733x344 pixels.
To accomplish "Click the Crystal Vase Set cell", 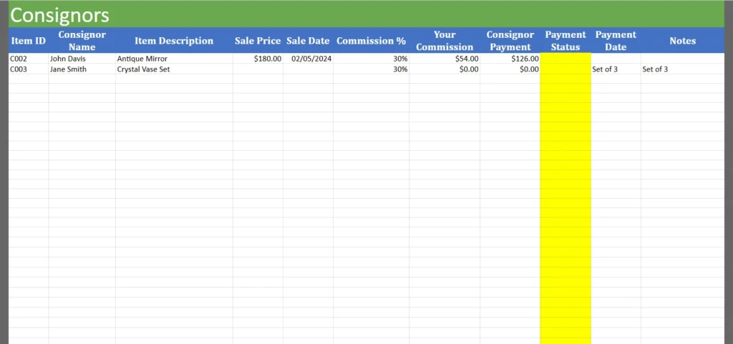I will pos(174,69).
